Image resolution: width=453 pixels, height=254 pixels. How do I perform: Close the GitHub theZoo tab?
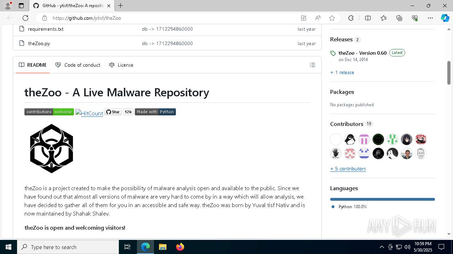pyautogui.click(x=109, y=6)
